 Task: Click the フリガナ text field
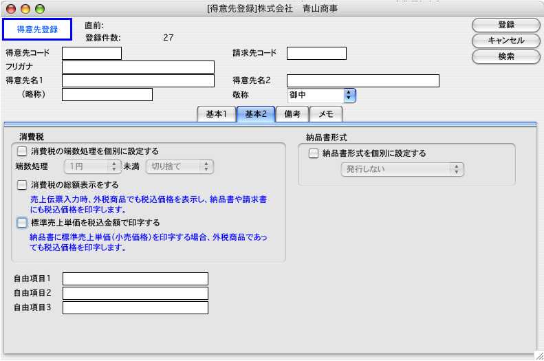[x=138, y=67]
